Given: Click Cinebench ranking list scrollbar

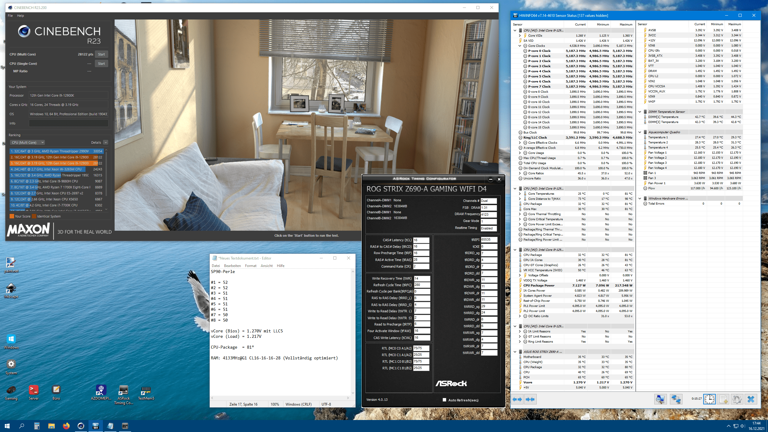Looking at the screenshot, I should pyautogui.click(x=106, y=179).
